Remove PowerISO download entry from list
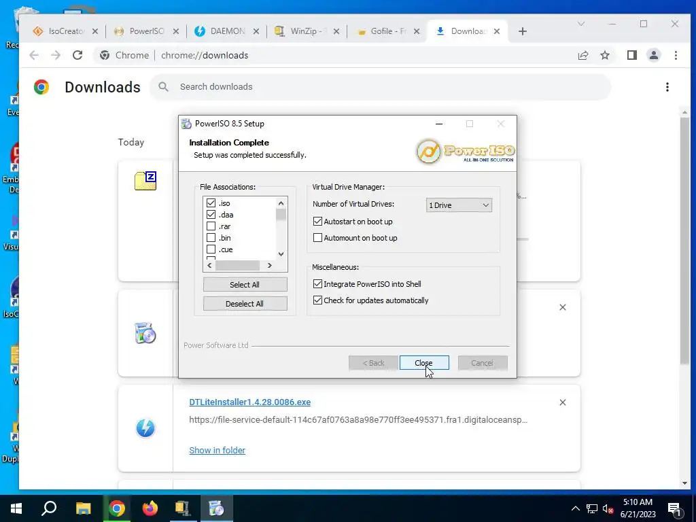This screenshot has height=522, width=696. coord(562,307)
